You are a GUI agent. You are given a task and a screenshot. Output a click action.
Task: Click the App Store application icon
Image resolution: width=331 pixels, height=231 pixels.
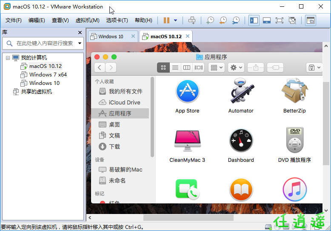[x=187, y=91]
